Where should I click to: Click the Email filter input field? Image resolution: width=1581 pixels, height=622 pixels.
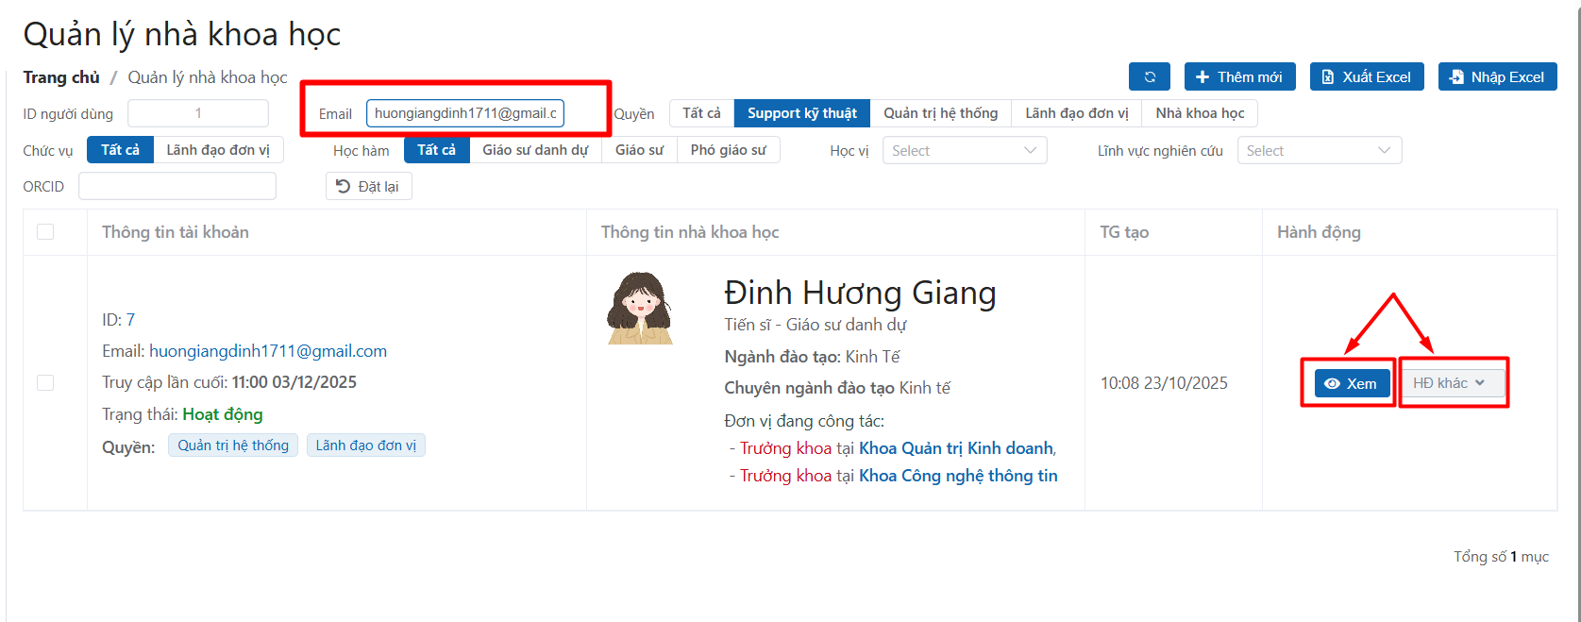[464, 113]
